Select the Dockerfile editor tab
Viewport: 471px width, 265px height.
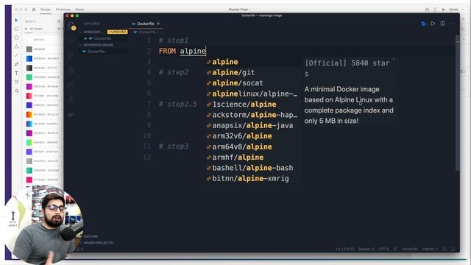(146, 24)
